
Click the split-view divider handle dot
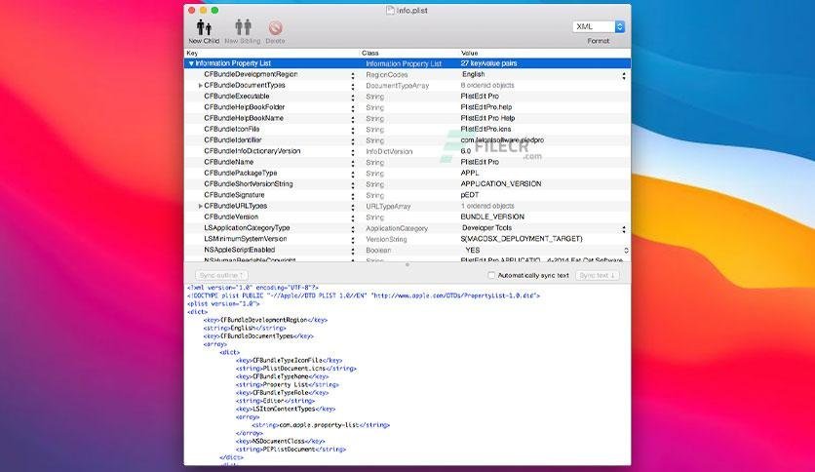[407, 265]
